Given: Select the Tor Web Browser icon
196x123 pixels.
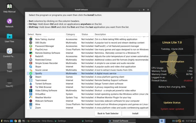Looking at the screenshot, I should click(x=31, y=87).
